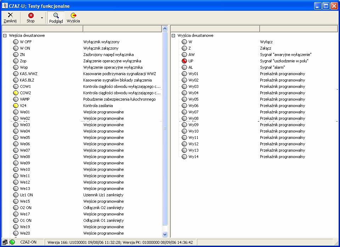
Task: Click the text 'Kontrola zasilania'
Action: click(x=98, y=106)
